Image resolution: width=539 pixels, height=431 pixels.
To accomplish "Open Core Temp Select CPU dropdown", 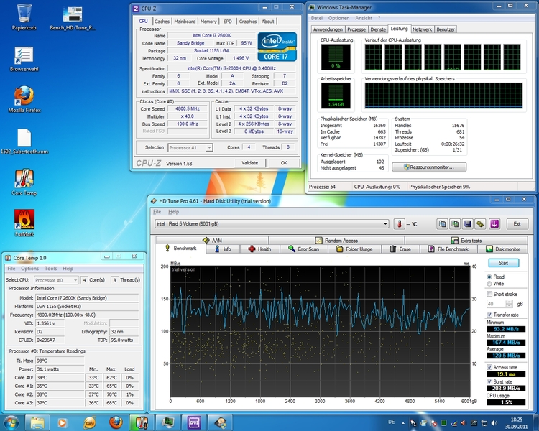I will (x=56, y=280).
